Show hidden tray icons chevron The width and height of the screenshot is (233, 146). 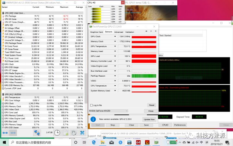pyautogui.click(x=180, y=142)
